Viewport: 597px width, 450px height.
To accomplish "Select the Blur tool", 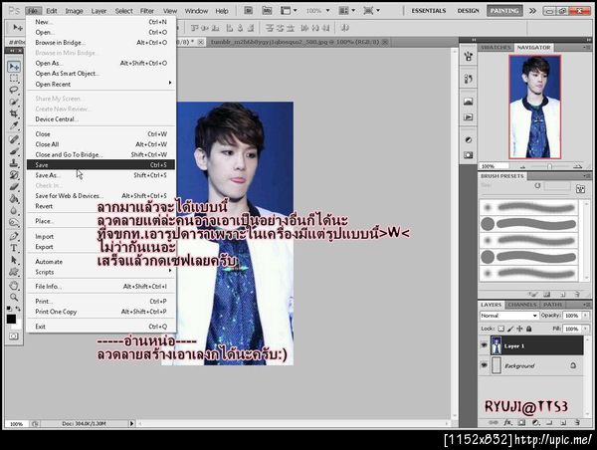I will pyautogui.click(x=14, y=210).
